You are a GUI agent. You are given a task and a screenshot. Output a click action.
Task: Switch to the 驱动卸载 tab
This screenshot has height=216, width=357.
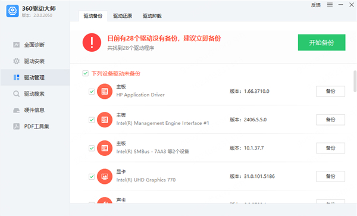(x=152, y=16)
